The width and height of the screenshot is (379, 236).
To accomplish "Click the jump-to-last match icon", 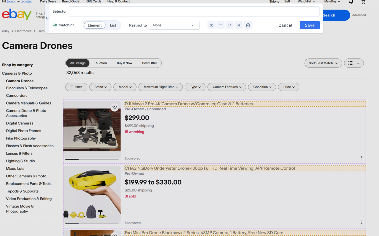I will 239,25.
